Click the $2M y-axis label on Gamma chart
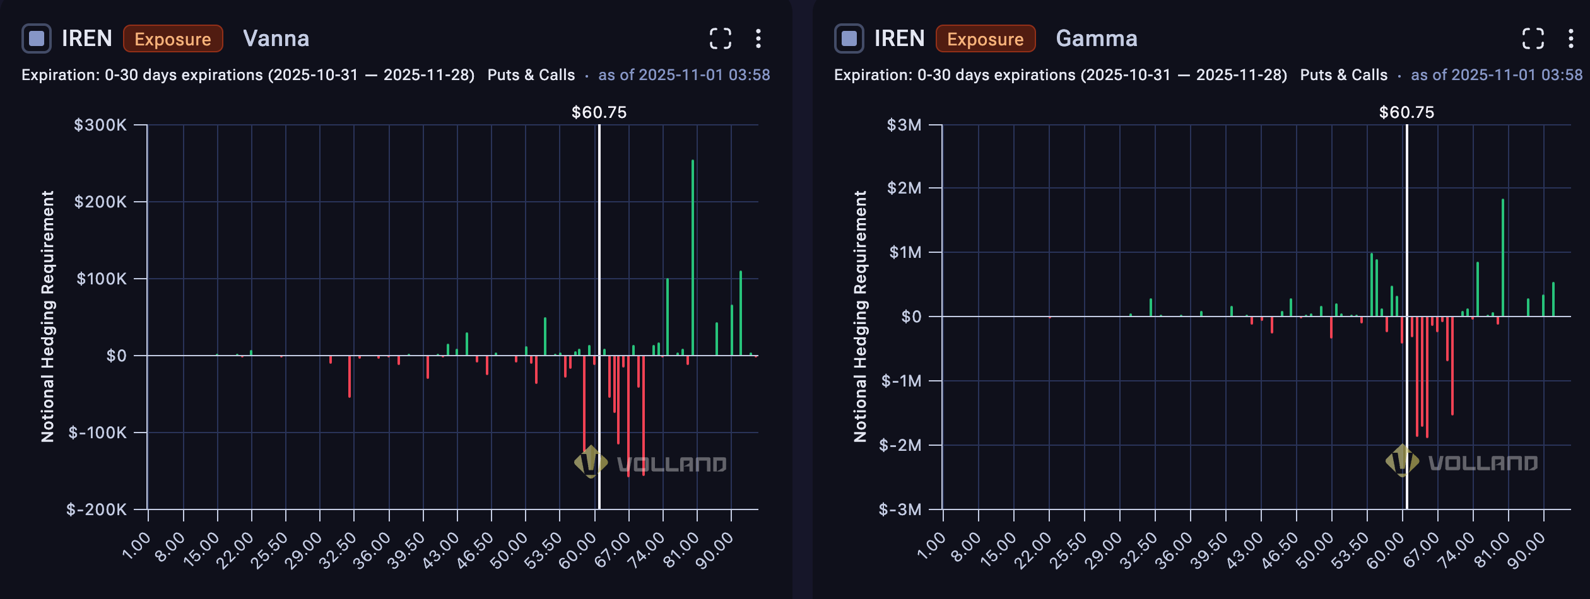The width and height of the screenshot is (1590, 599). pos(904,188)
